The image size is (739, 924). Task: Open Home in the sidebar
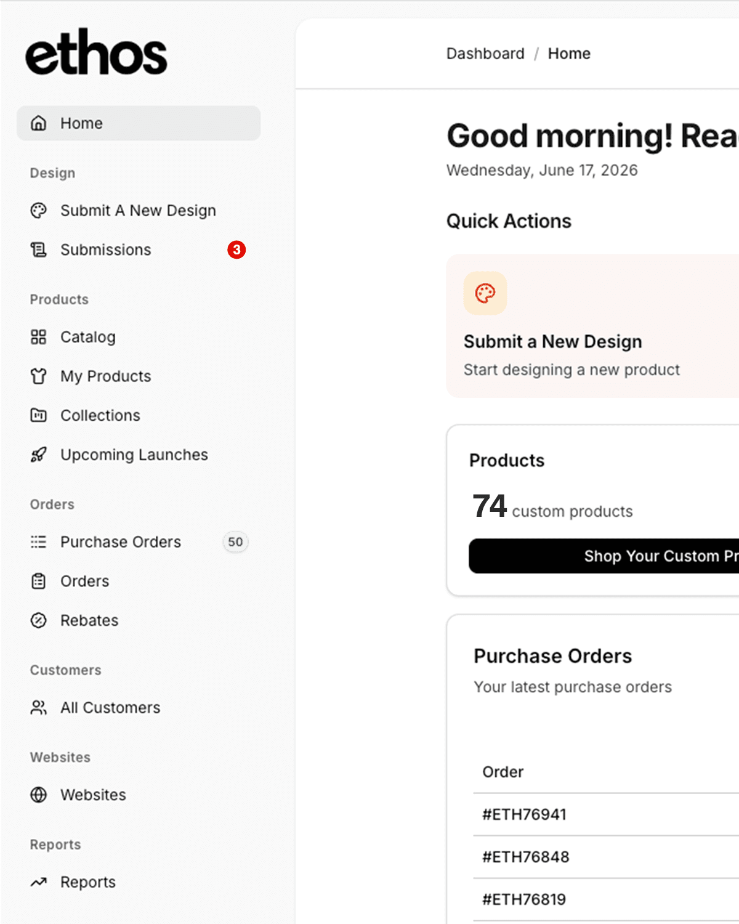(139, 123)
